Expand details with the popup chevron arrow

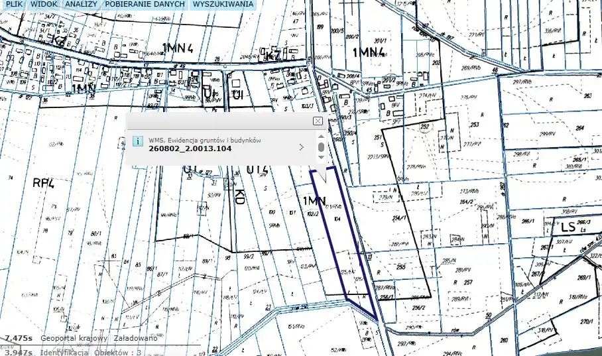[x=302, y=147]
